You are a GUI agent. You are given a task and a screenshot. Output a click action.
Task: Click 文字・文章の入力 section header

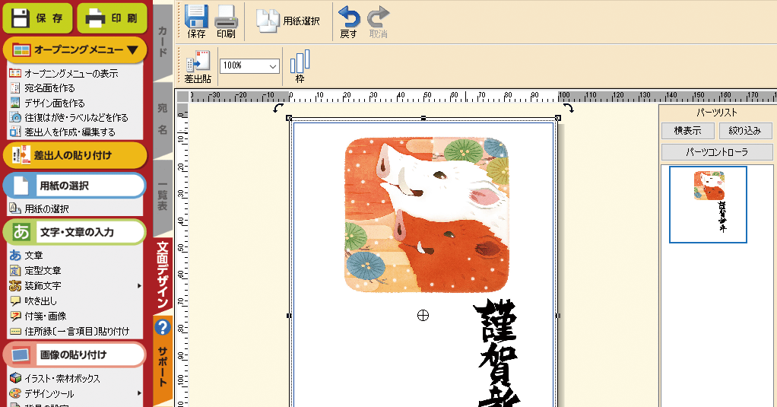point(75,232)
